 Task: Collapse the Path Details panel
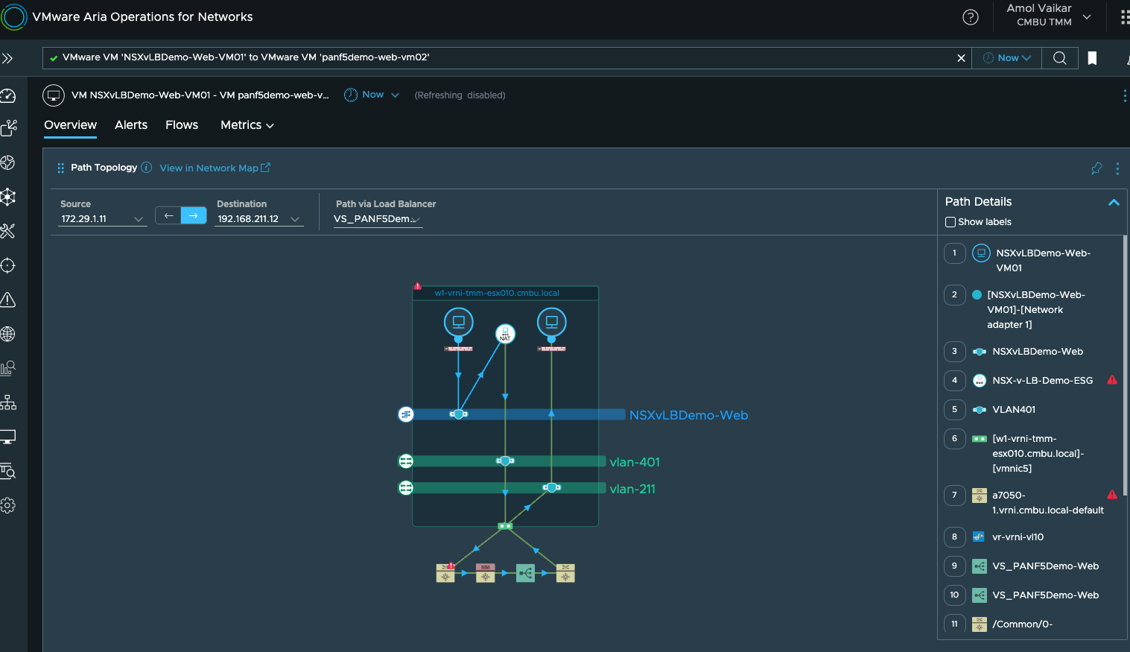point(1114,202)
